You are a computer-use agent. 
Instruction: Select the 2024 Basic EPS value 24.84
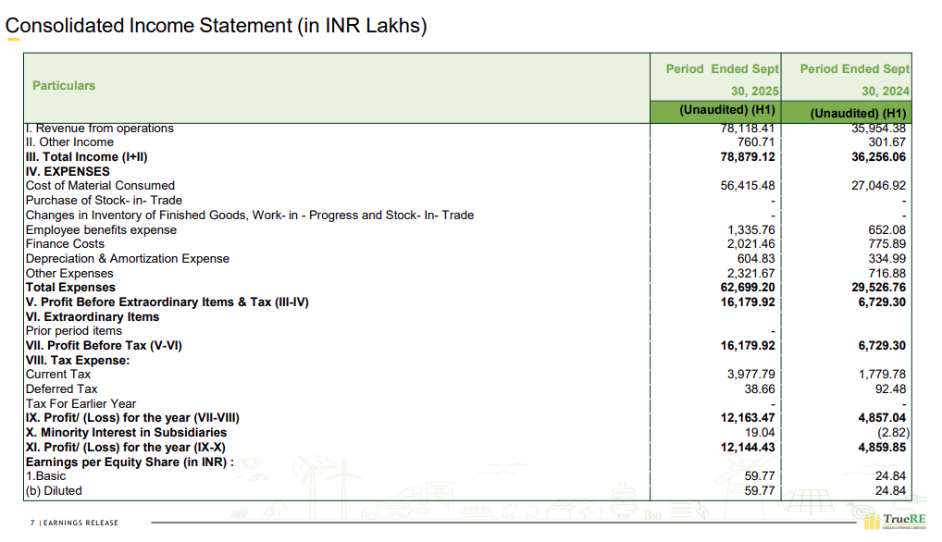click(x=890, y=476)
